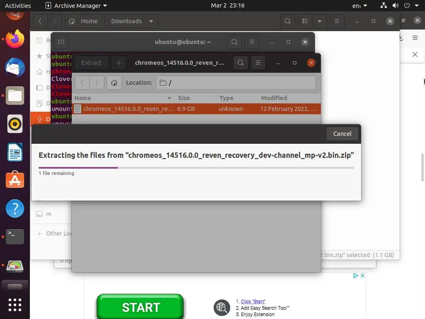The width and height of the screenshot is (425, 319).
Task: Open the network status icon
Action: point(383,5)
